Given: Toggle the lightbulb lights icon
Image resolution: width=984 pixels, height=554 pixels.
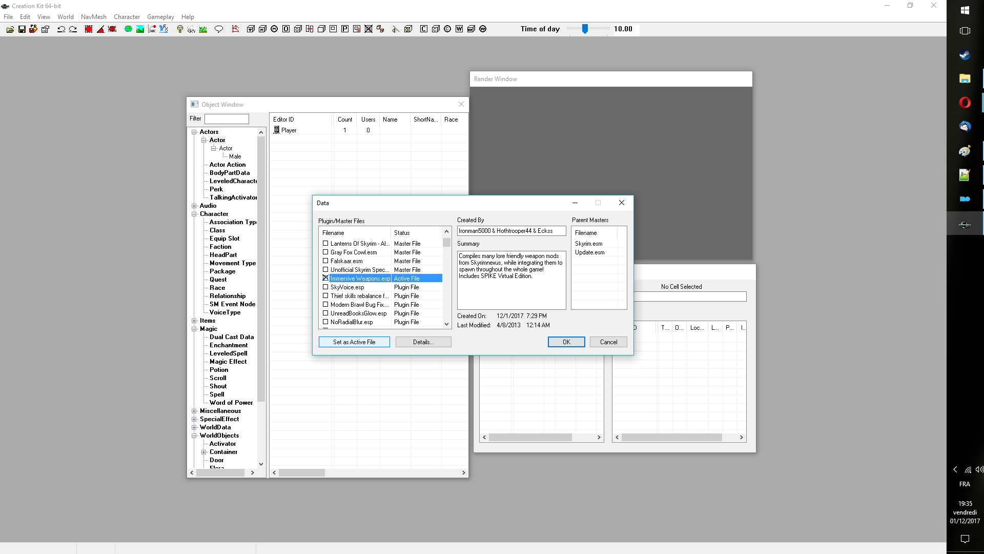Looking at the screenshot, I should click(180, 29).
